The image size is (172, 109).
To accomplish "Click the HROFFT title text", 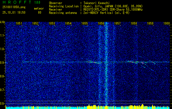I will [x=17, y=2].
